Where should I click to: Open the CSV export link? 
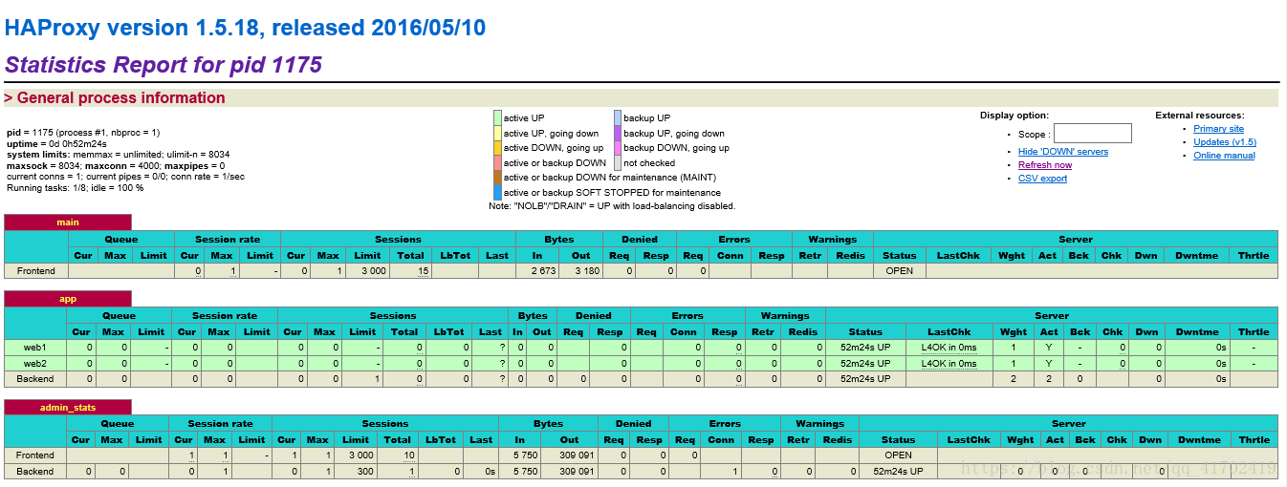pos(1042,179)
